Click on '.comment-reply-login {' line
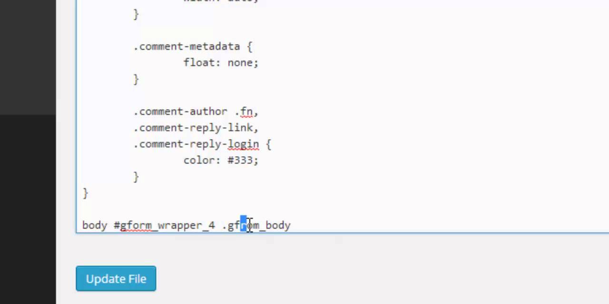The height and width of the screenshot is (304, 609). [x=202, y=144]
